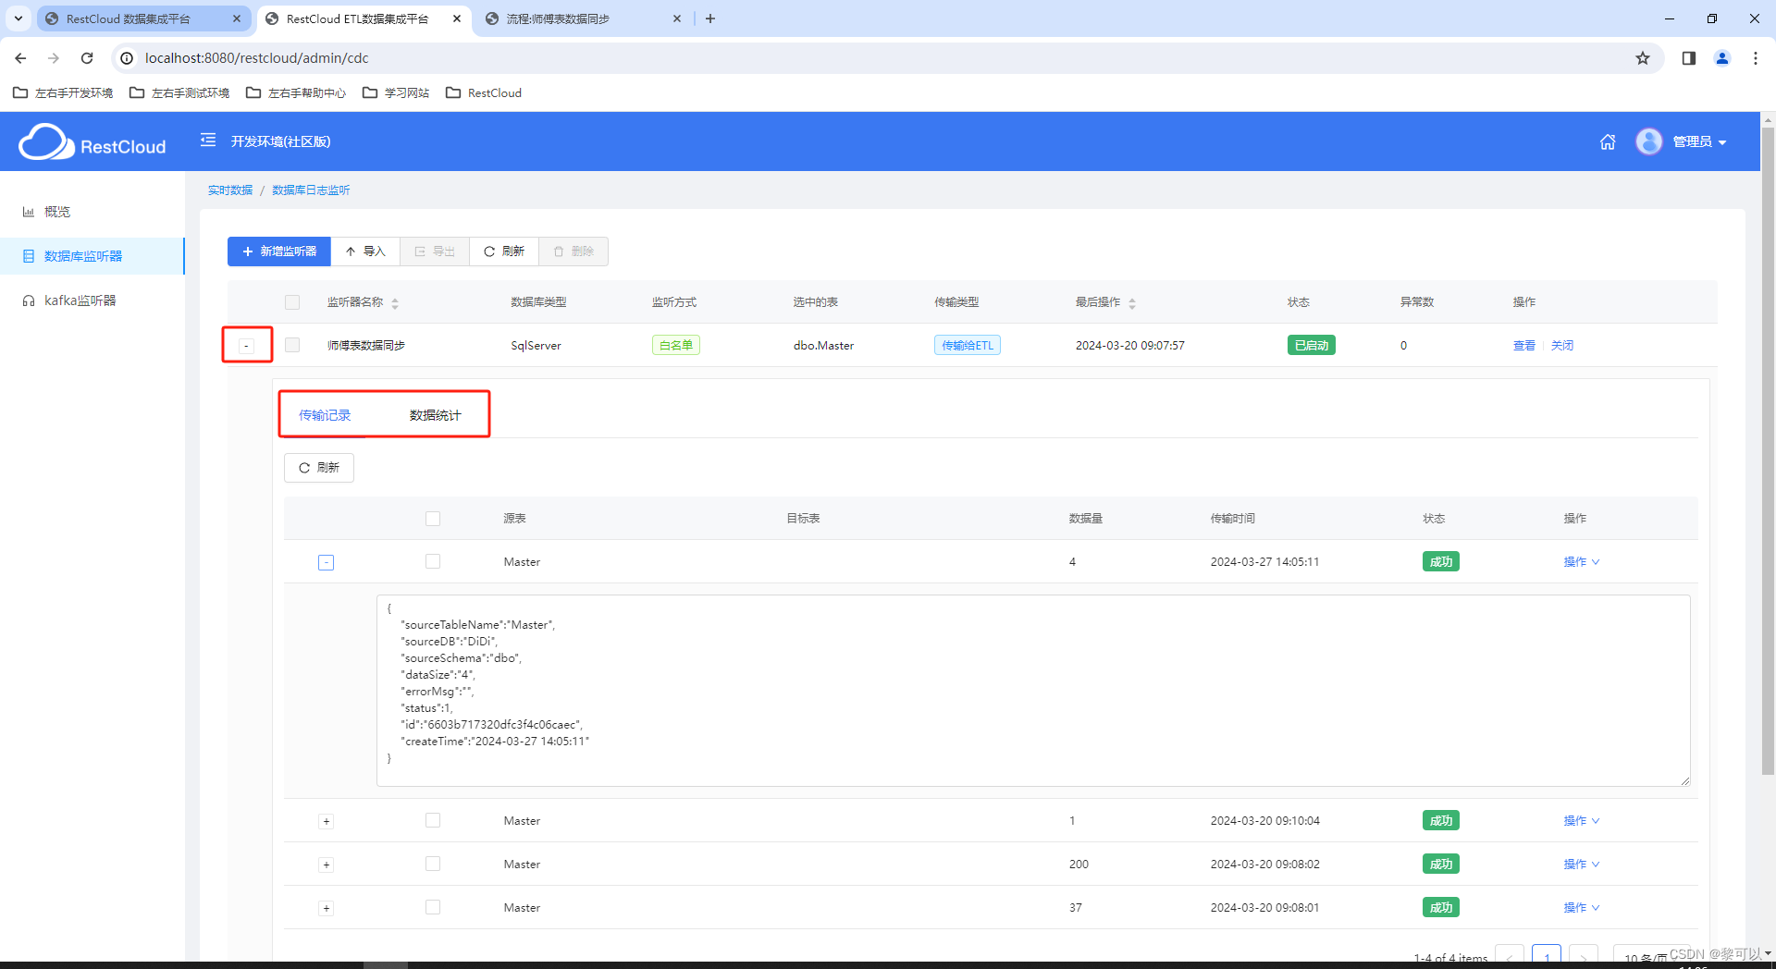The image size is (1776, 969).
Task: Check the 师傅表数据同步 row checkbox
Action: click(291, 344)
